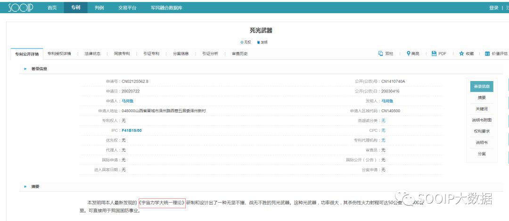Image resolution: width=509 pixels, height=221 pixels.
Task: Click region code CN140500
Action: (x=391, y=111)
